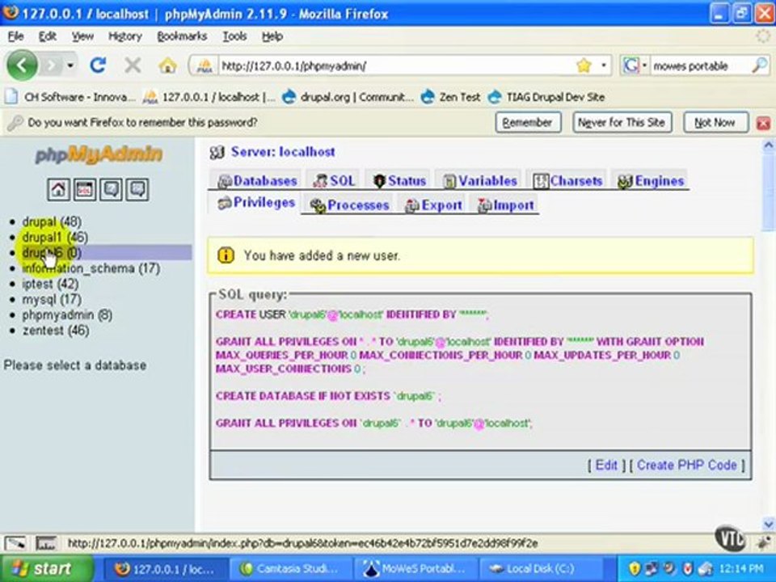Switch to the Engines tab
776x582 pixels.
point(650,180)
